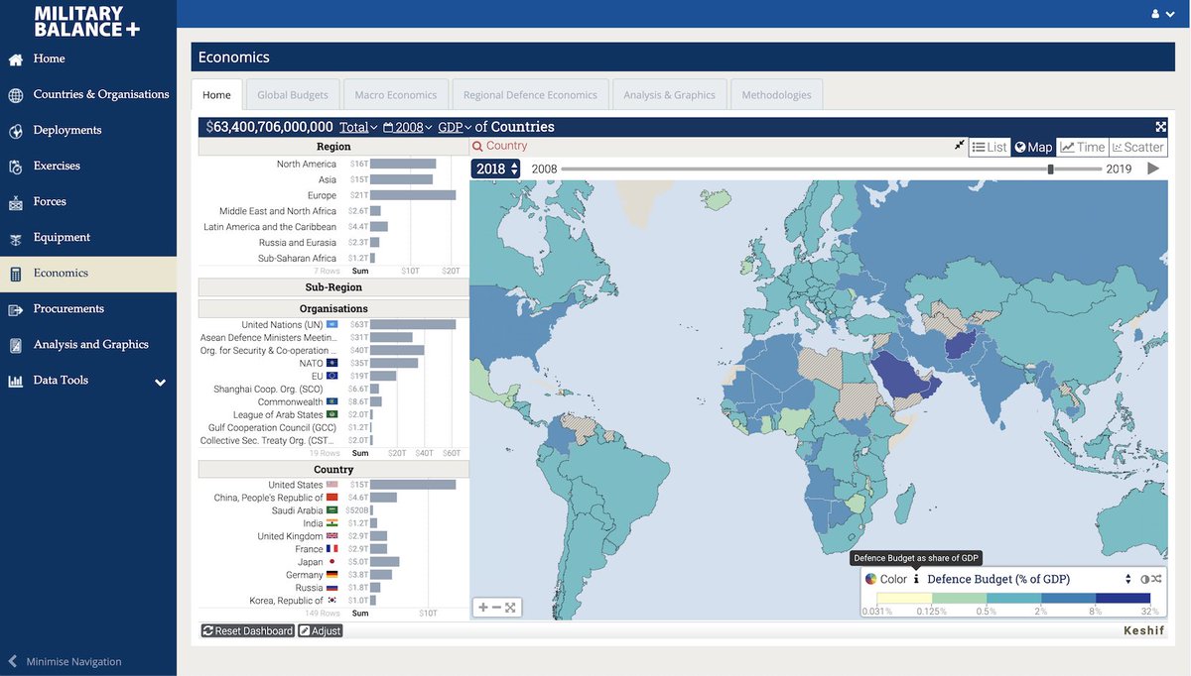Click the Military Balance+ logo

[87, 21]
